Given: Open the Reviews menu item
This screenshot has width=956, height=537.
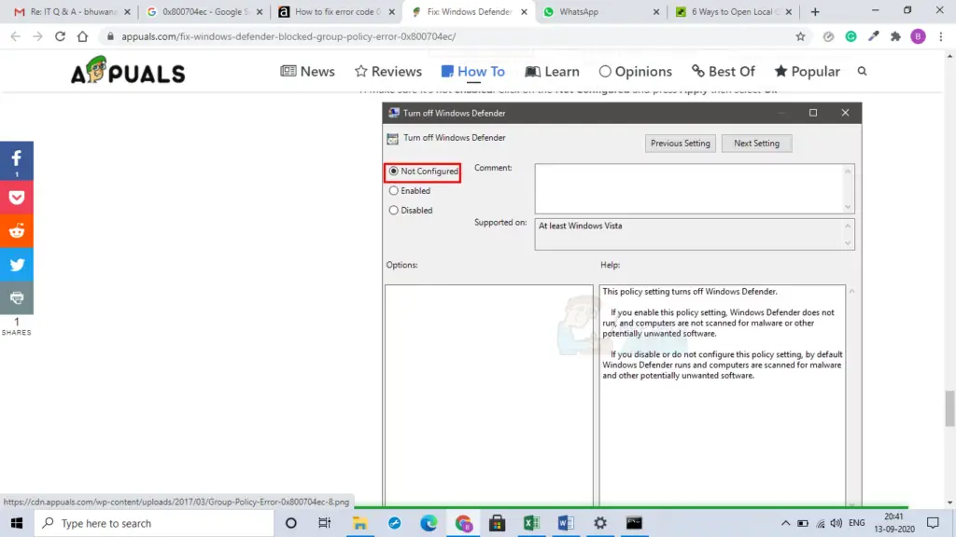Looking at the screenshot, I should 388,71.
